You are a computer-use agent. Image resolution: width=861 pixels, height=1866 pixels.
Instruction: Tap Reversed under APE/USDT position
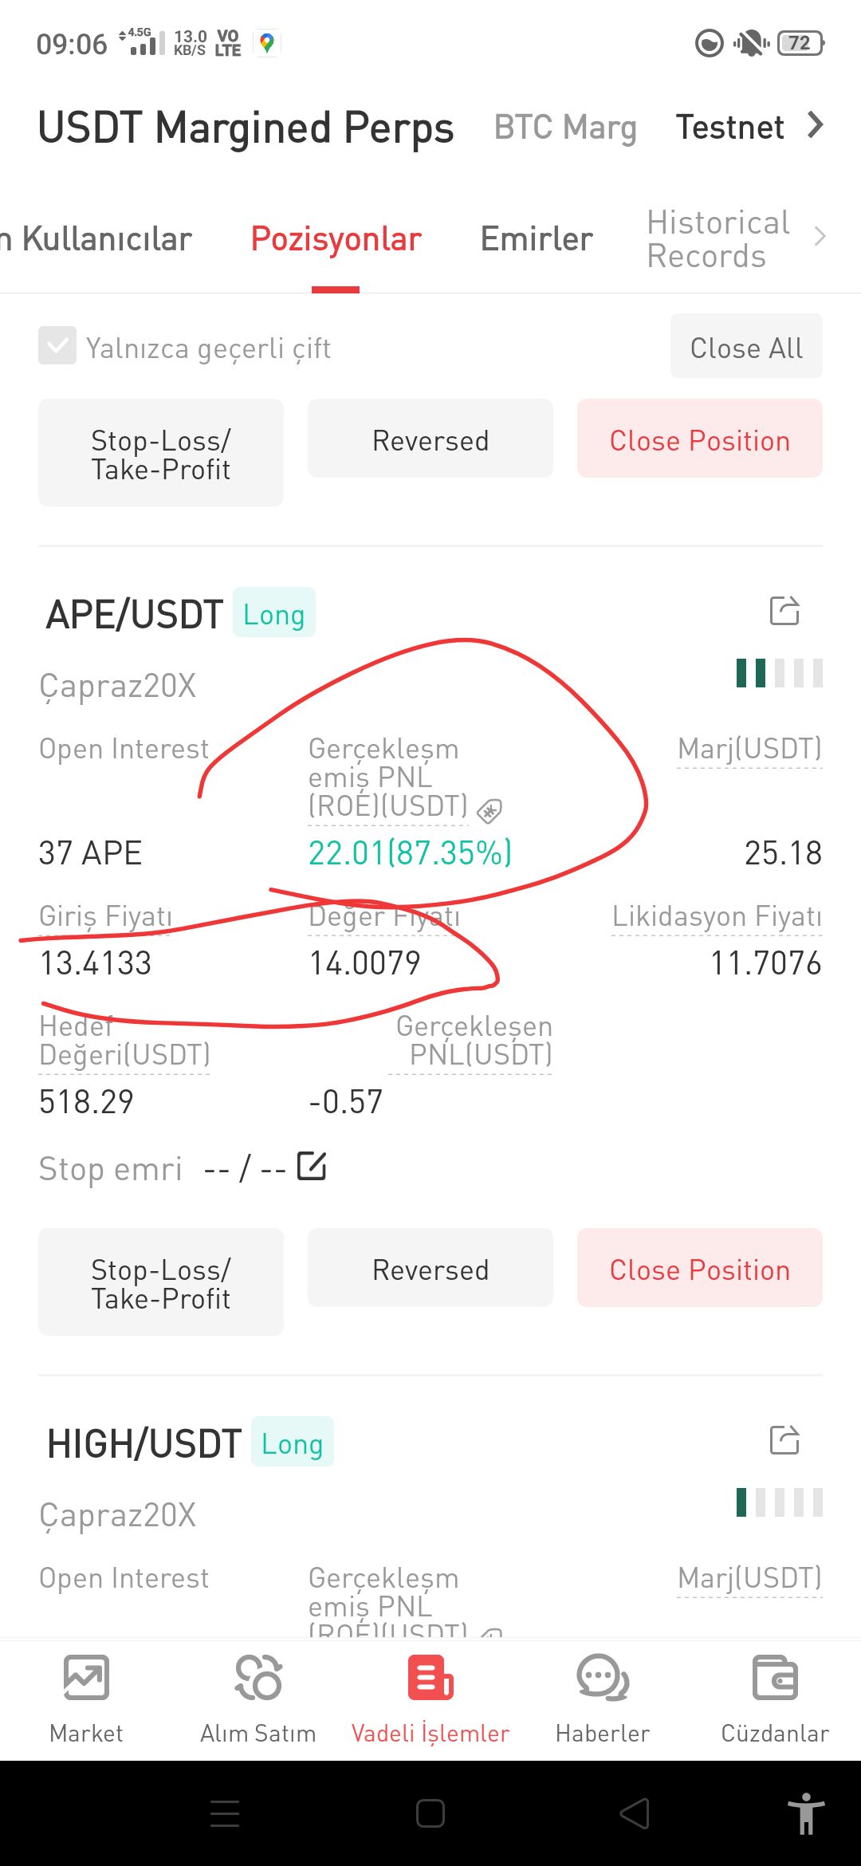point(431,1268)
